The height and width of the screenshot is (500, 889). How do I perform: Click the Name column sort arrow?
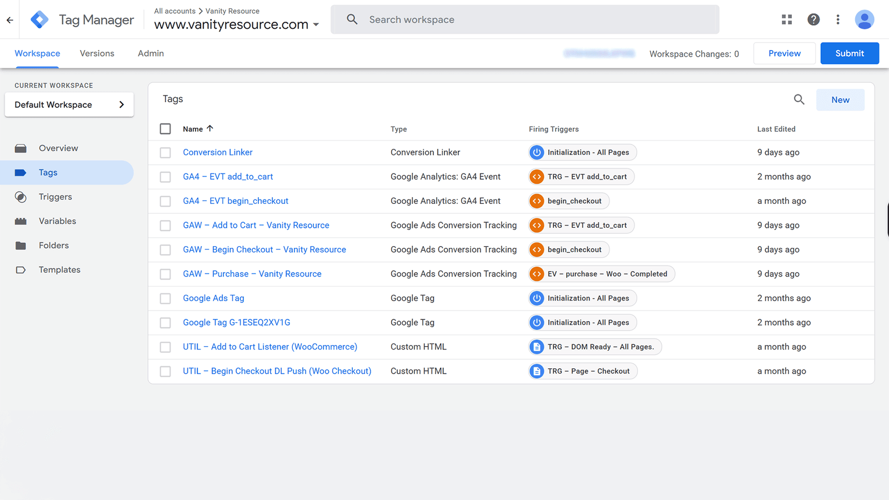tap(209, 128)
